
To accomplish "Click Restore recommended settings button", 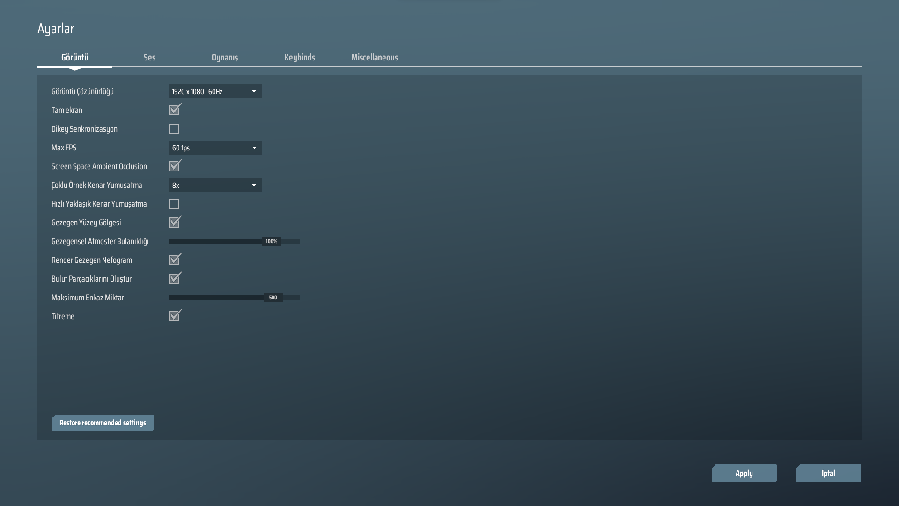I will coord(103,423).
